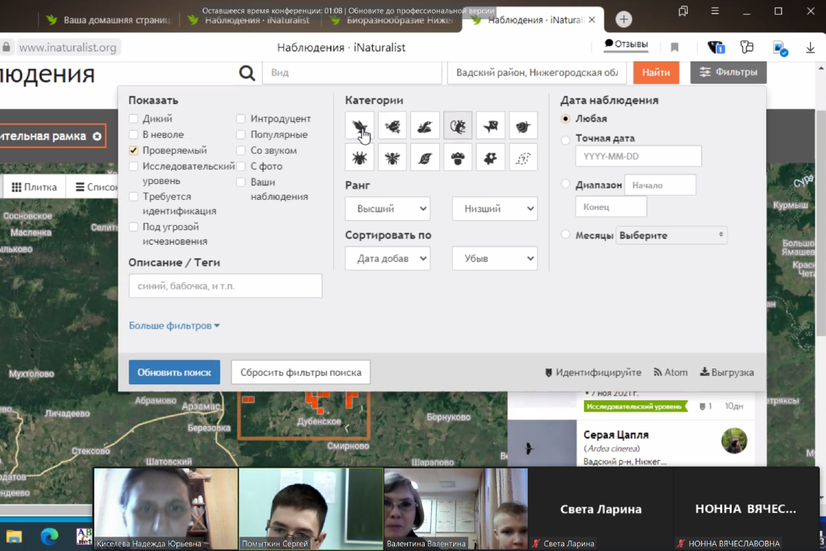The image size is (826, 551).
Task: Open the 'Atom' feed link
Action: point(670,372)
